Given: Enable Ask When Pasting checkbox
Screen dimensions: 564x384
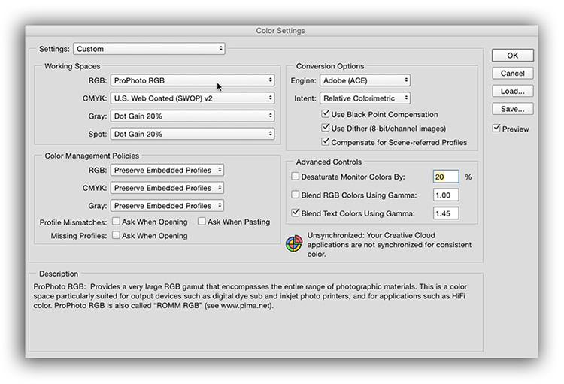Looking at the screenshot, I should tap(202, 222).
